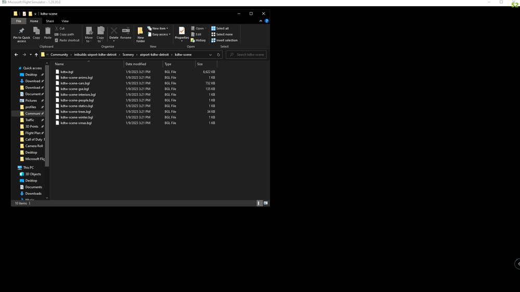Viewport: 520px width, 292px height.
Task: Click Select none
Action: [x=222, y=34]
